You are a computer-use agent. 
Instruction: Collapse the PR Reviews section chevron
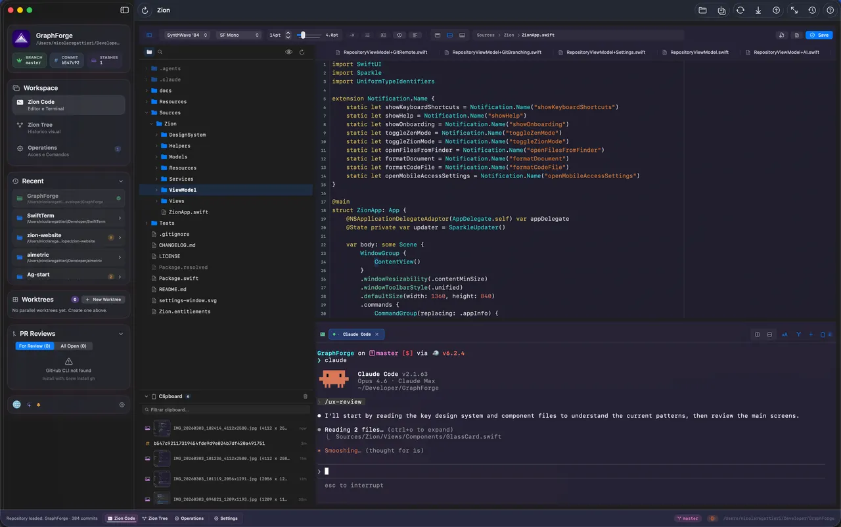click(121, 334)
